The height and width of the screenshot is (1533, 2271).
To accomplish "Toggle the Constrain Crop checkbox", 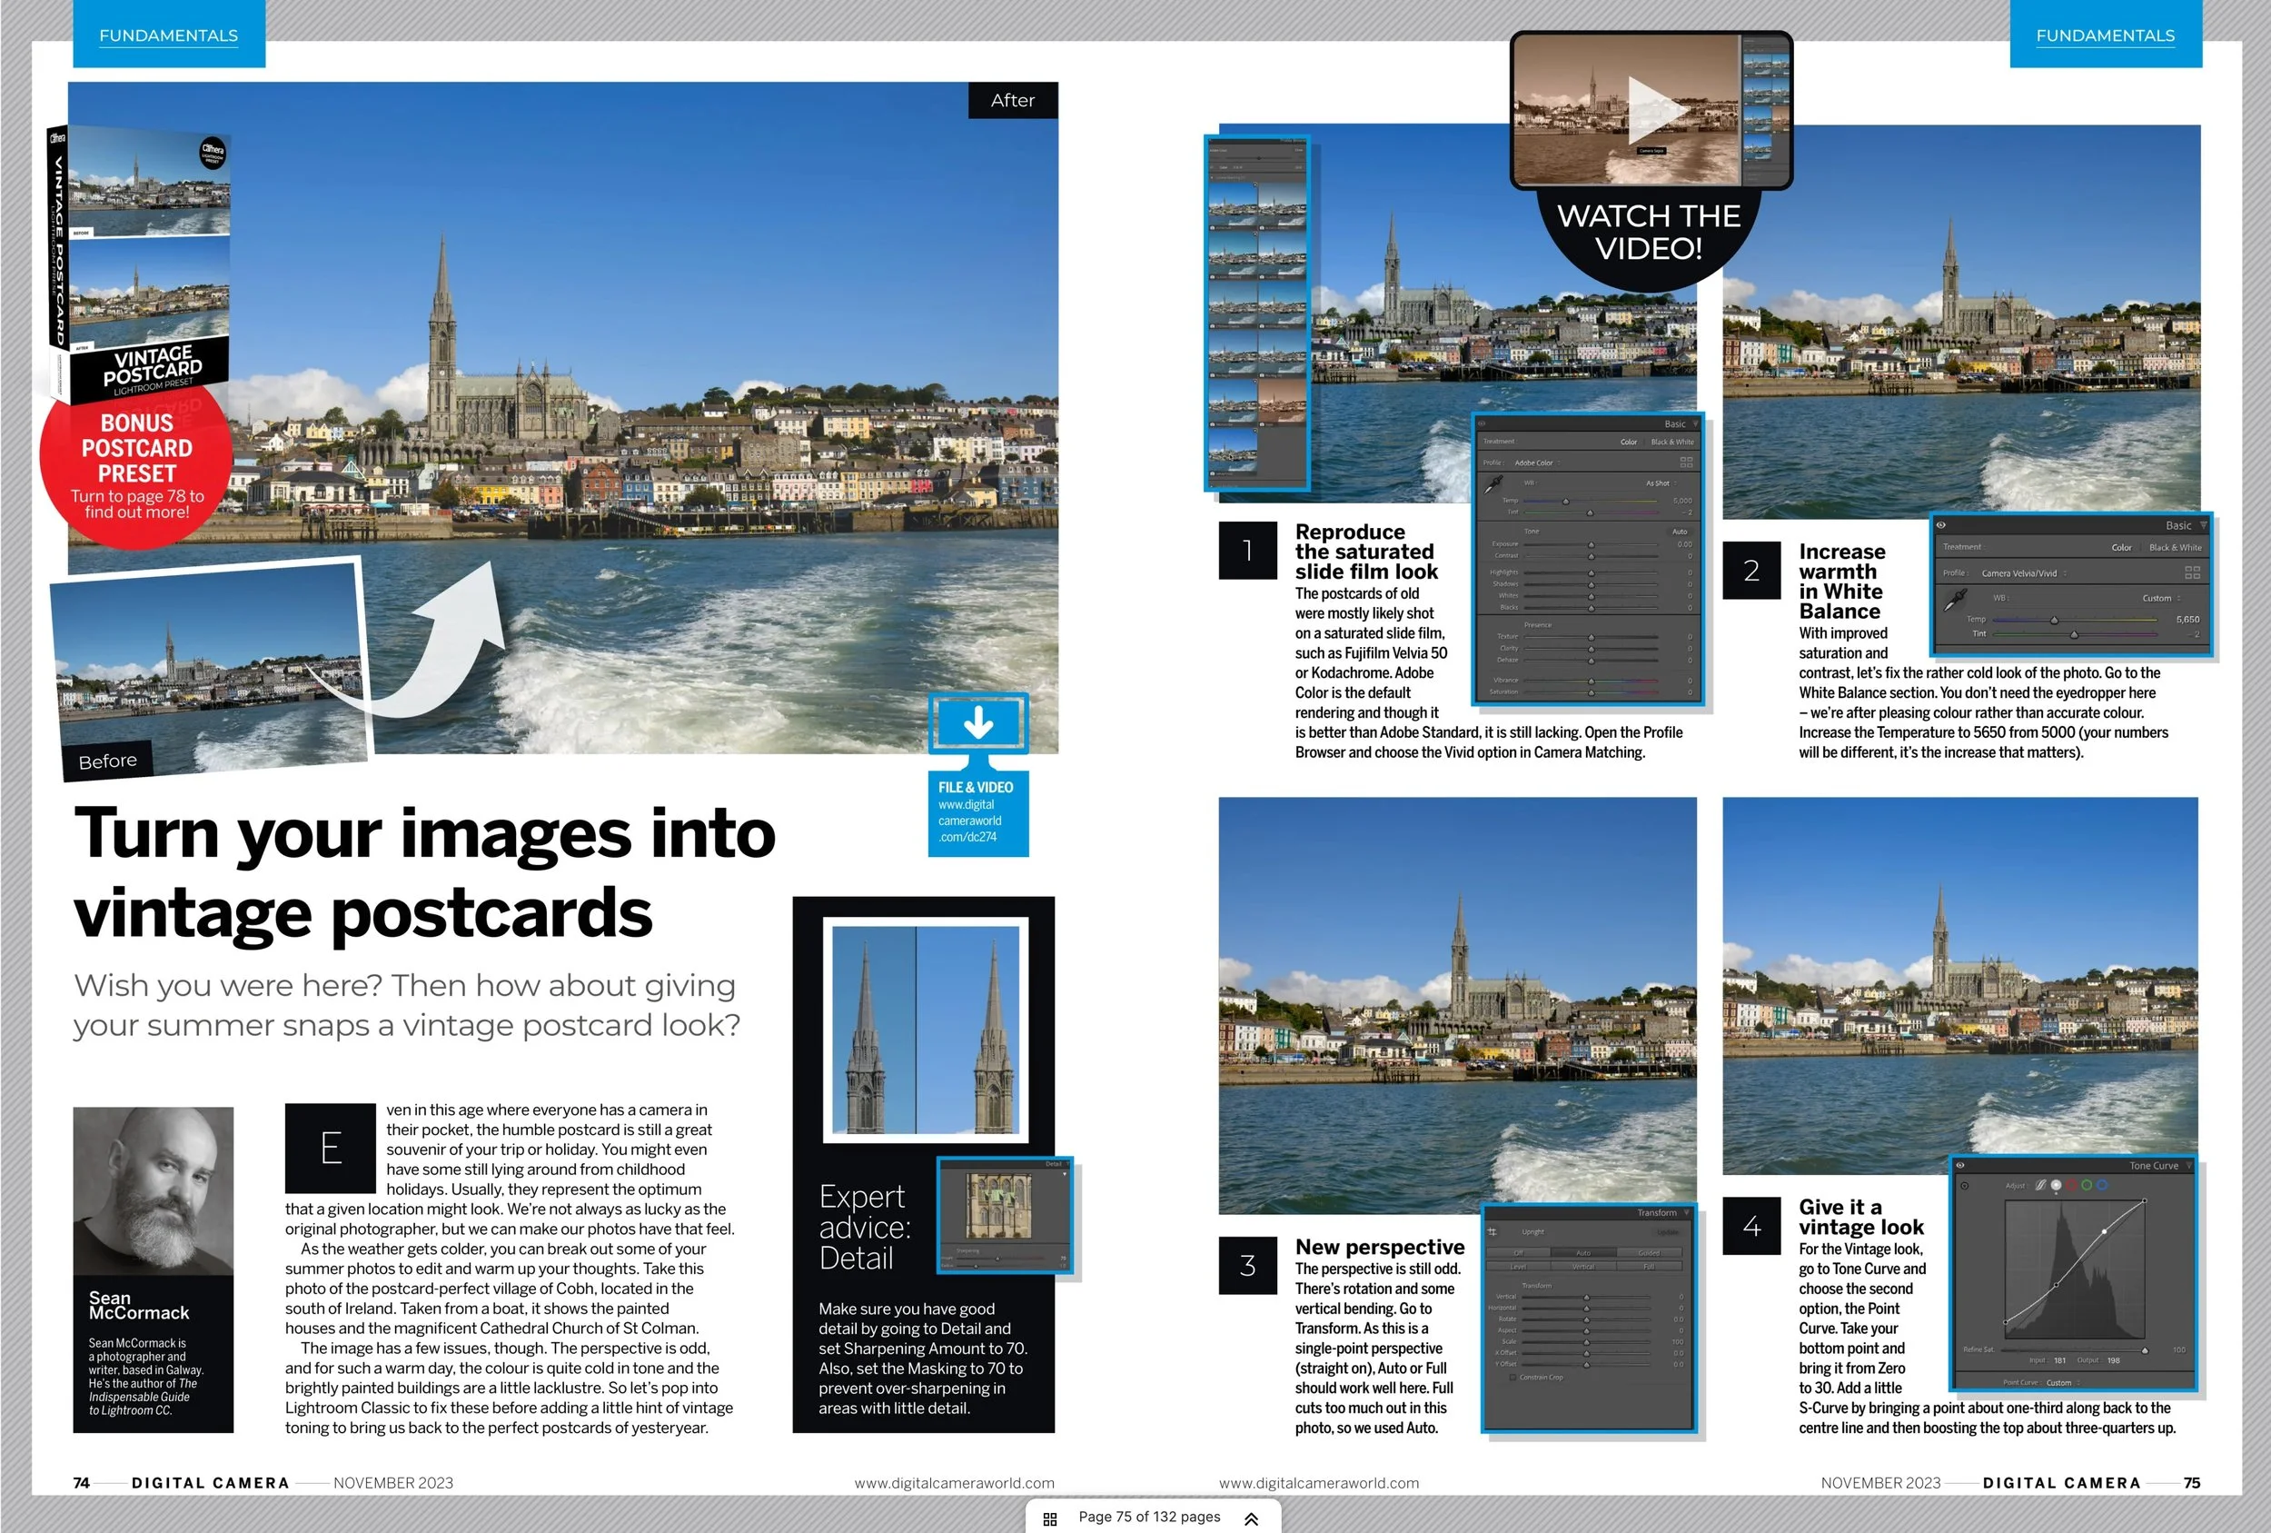I will click(1512, 1378).
